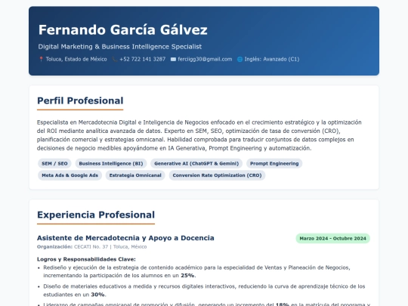Viewport: 408px width, 306px height.
Task: Click the Toluca, Estado de México location
Action: click(76, 59)
